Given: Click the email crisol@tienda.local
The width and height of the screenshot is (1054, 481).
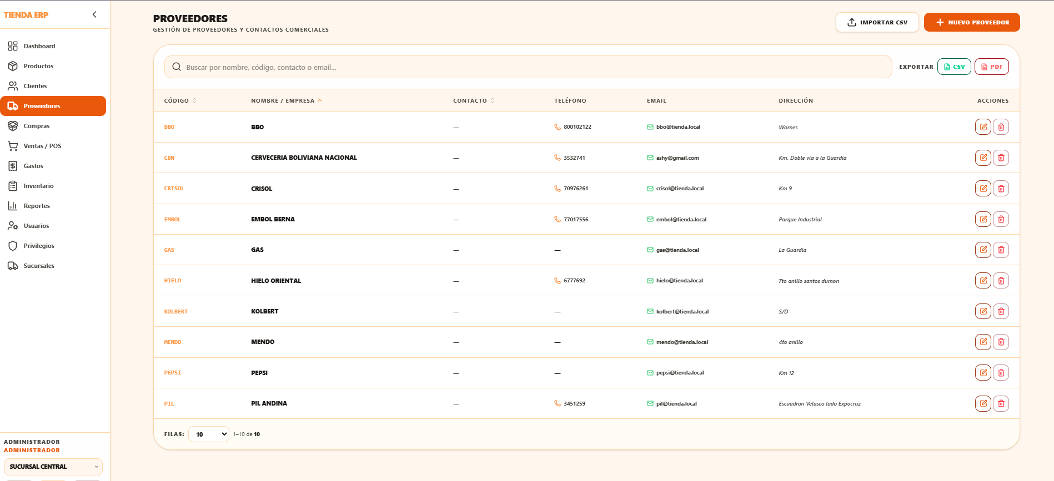Looking at the screenshot, I should pyautogui.click(x=680, y=189).
